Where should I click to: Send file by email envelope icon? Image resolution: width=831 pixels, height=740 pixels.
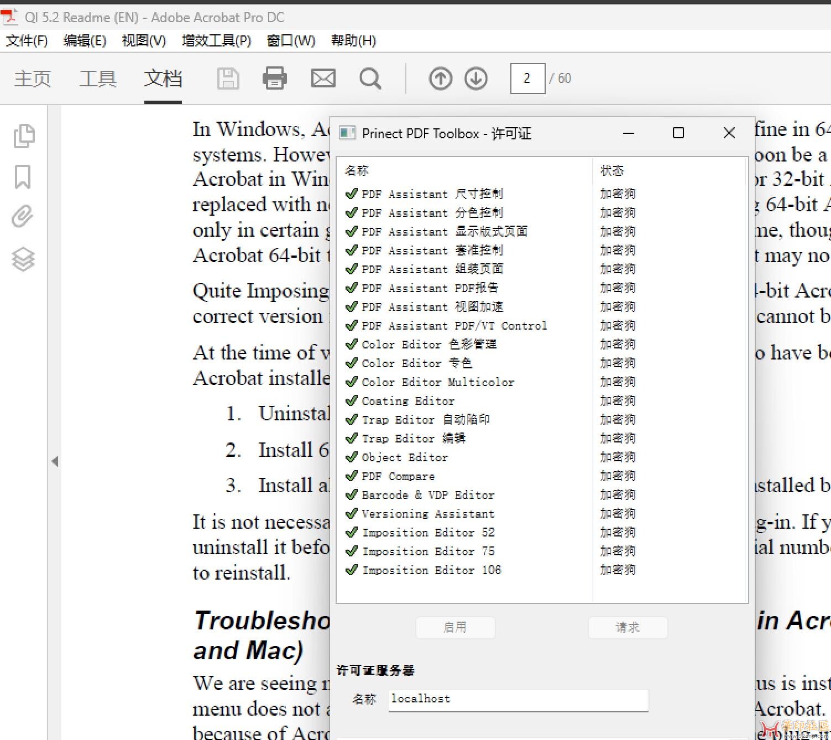tap(323, 79)
